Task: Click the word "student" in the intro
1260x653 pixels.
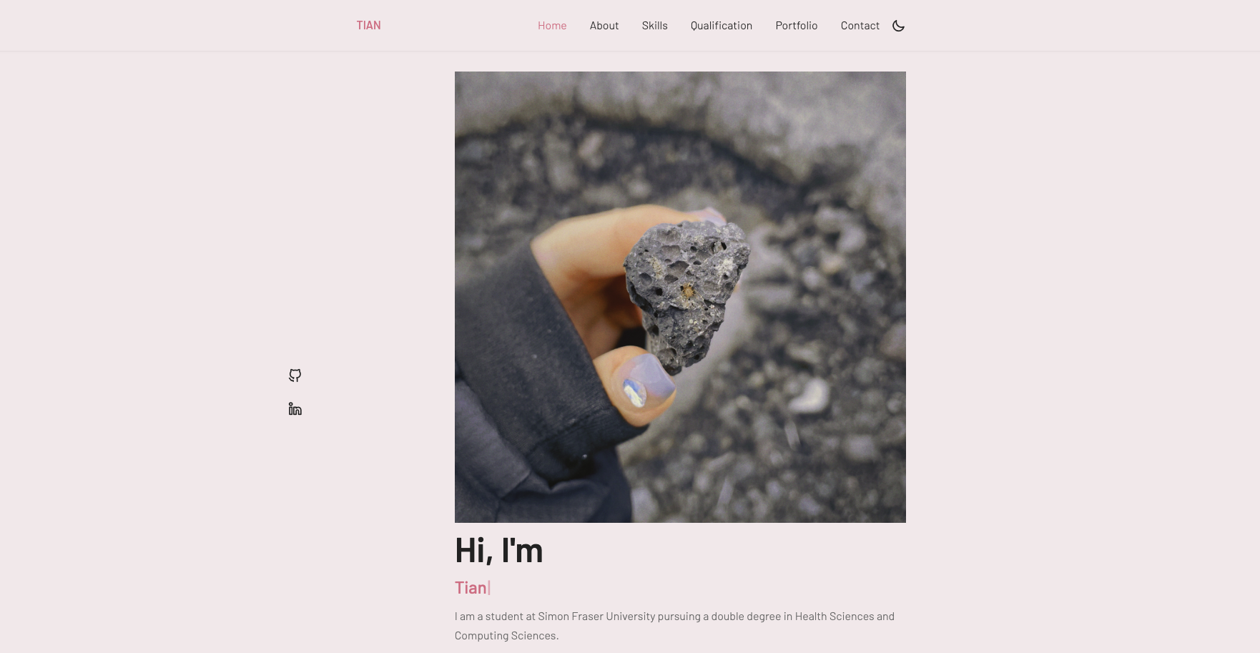Action: coord(504,617)
